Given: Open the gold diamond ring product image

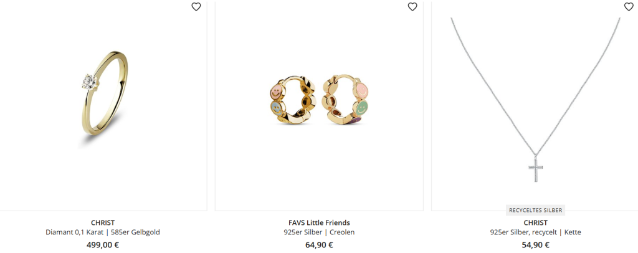Looking at the screenshot, I should coord(103,106).
